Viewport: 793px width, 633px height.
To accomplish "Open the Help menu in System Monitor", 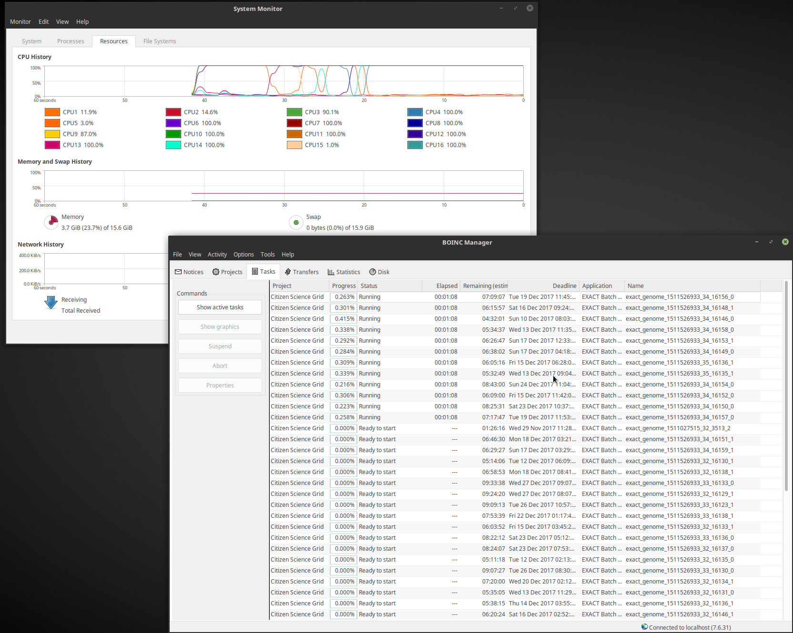I will click(x=82, y=22).
